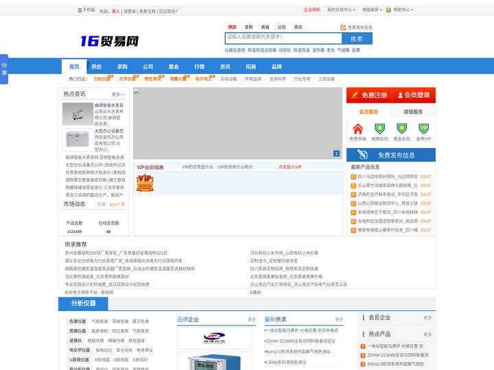
Task: Open the 行情 navigation item
Action: [x=200, y=66]
